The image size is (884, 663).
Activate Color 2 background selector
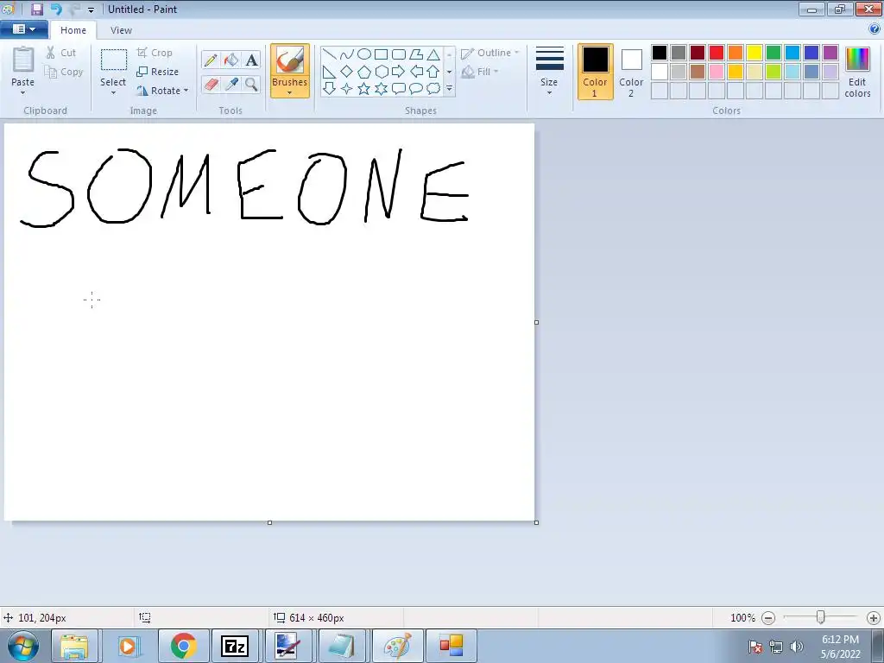pyautogui.click(x=631, y=72)
